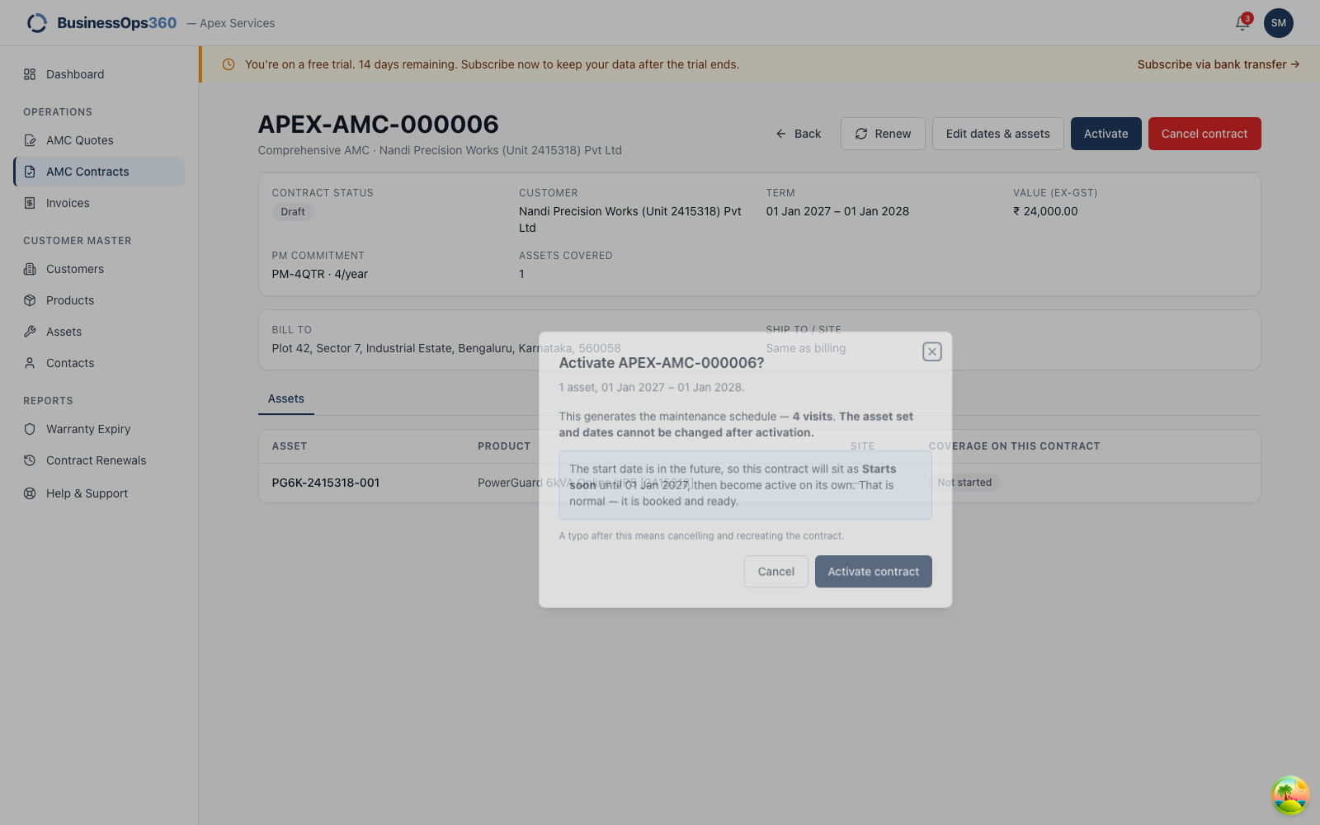Click the APEX-AMC-000006 page heading
This screenshot has width=1320, height=825.
coord(379,125)
